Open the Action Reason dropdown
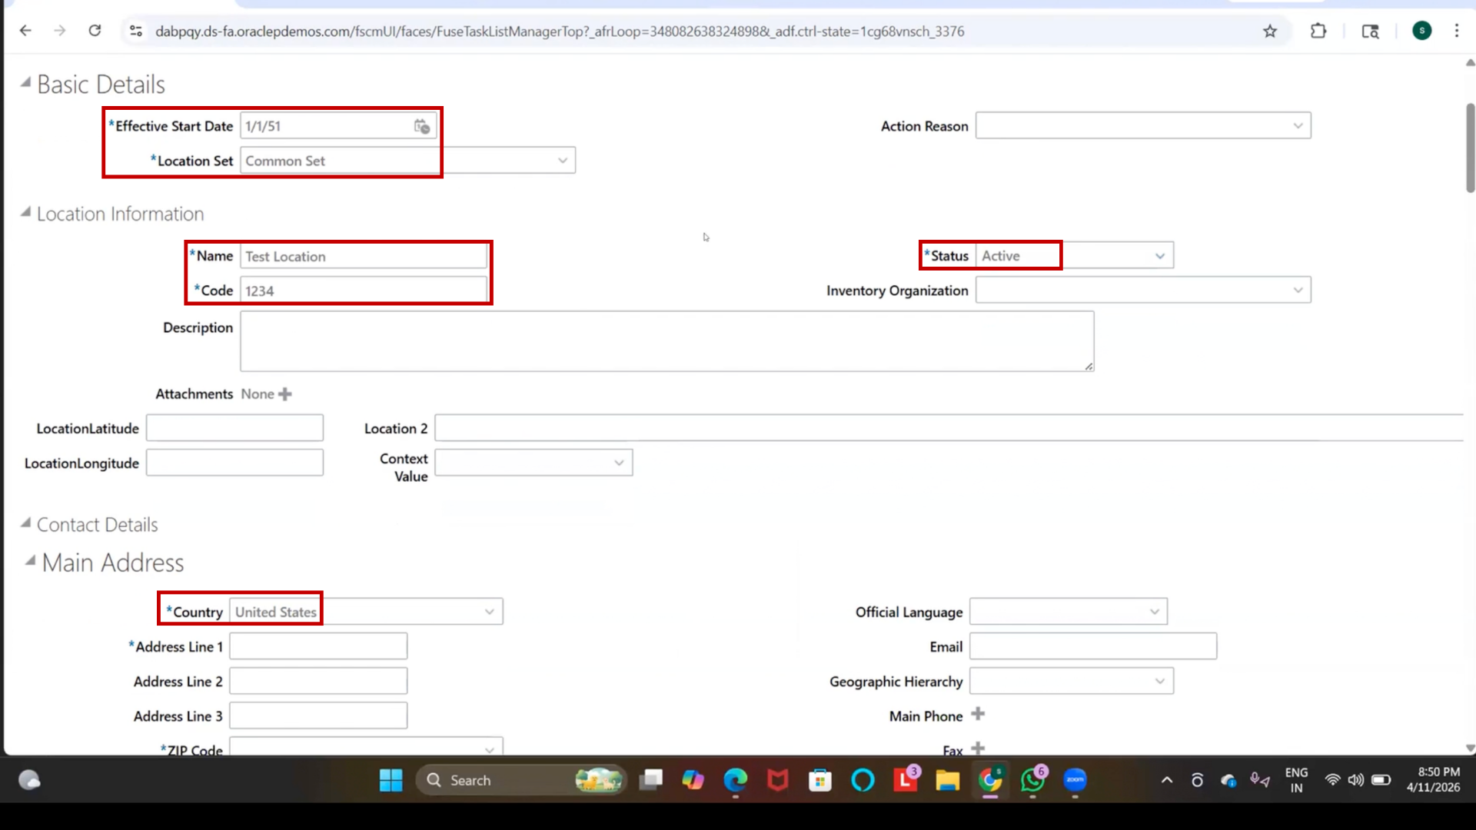Screen dimensions: 1476x830 pyautogui.click(x=1298, y=126)
